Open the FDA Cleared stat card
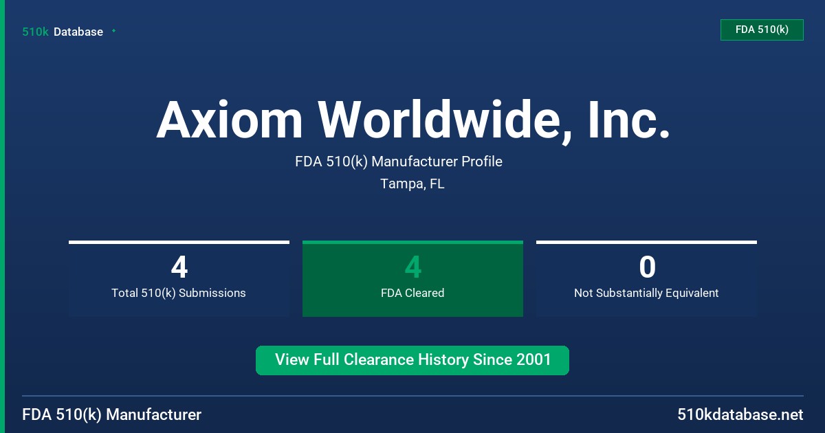 click(412, 278)
